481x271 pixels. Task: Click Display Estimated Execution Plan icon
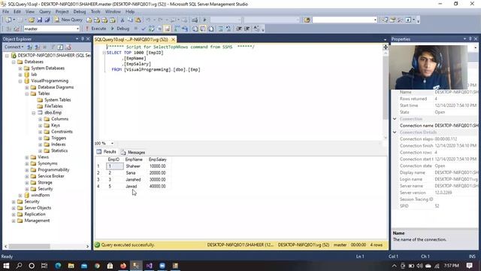click(152, 29)
